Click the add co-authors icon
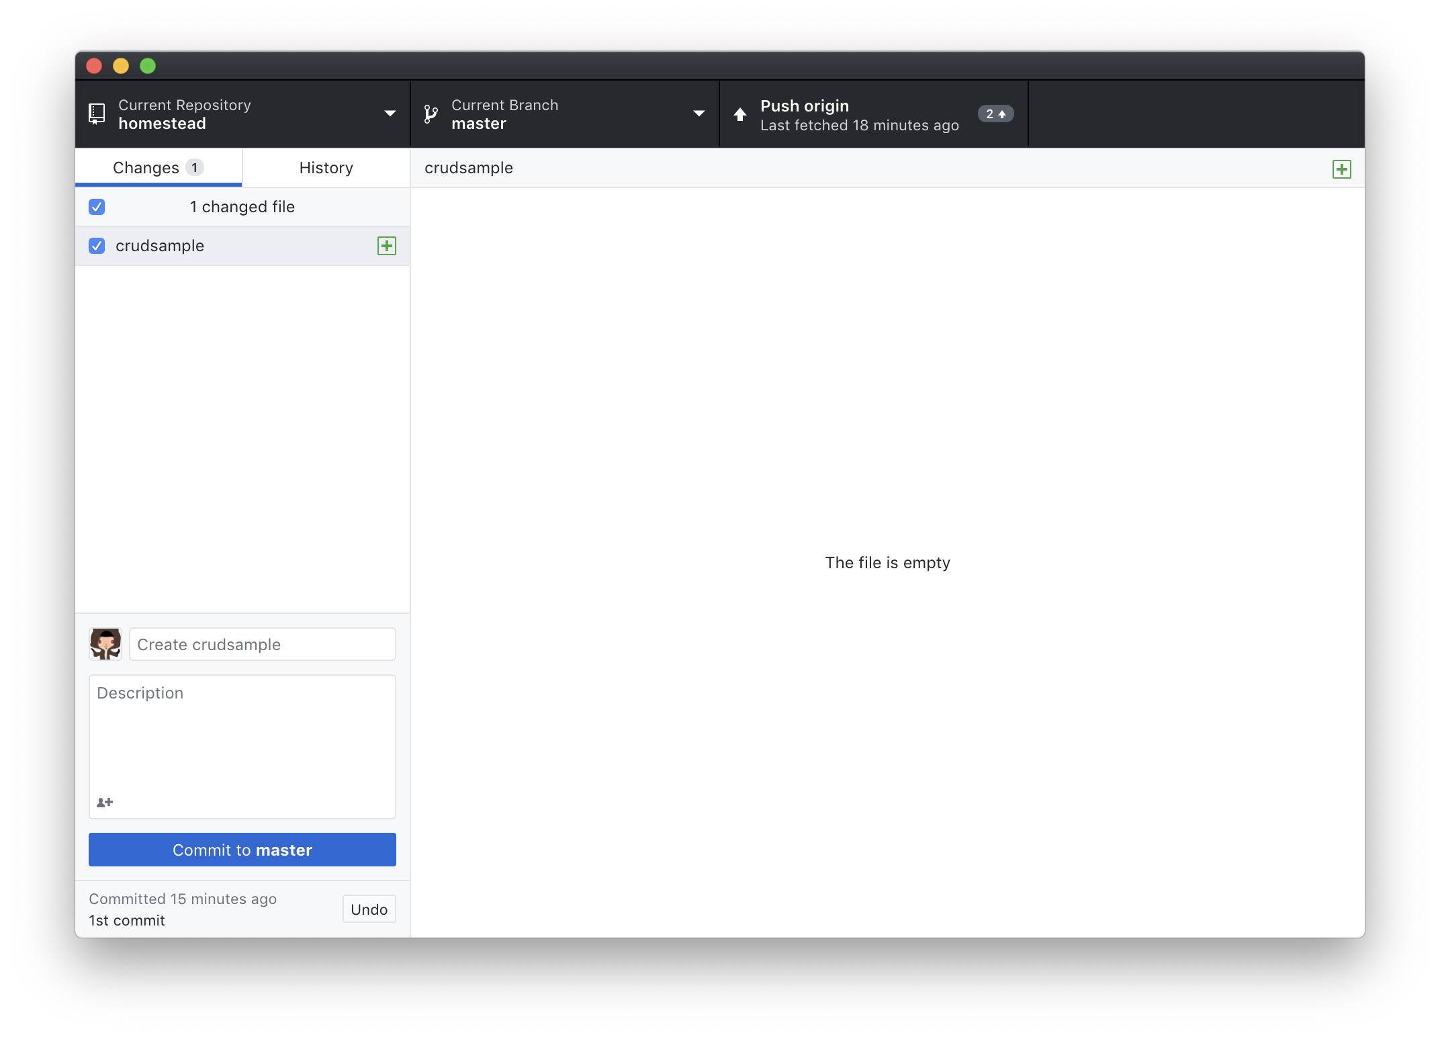Screen dimensions: 1440x1037 [x=105, y=803]
